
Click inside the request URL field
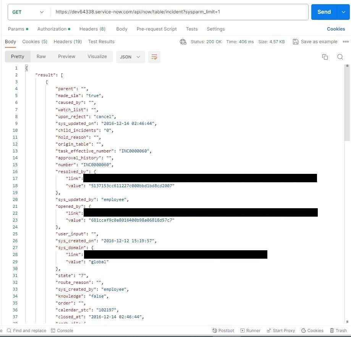pyautogui.click(x=172, y=12)
